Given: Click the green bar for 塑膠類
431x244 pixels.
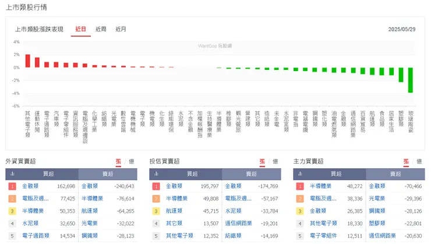Looking at the screenshot, I should [x=401, y=75].
